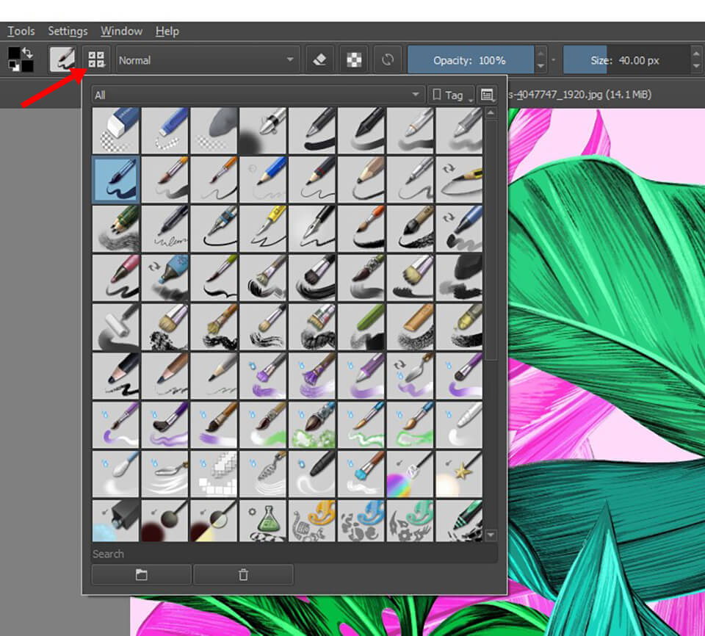Delete preset using the trash button

coord(243,575)
